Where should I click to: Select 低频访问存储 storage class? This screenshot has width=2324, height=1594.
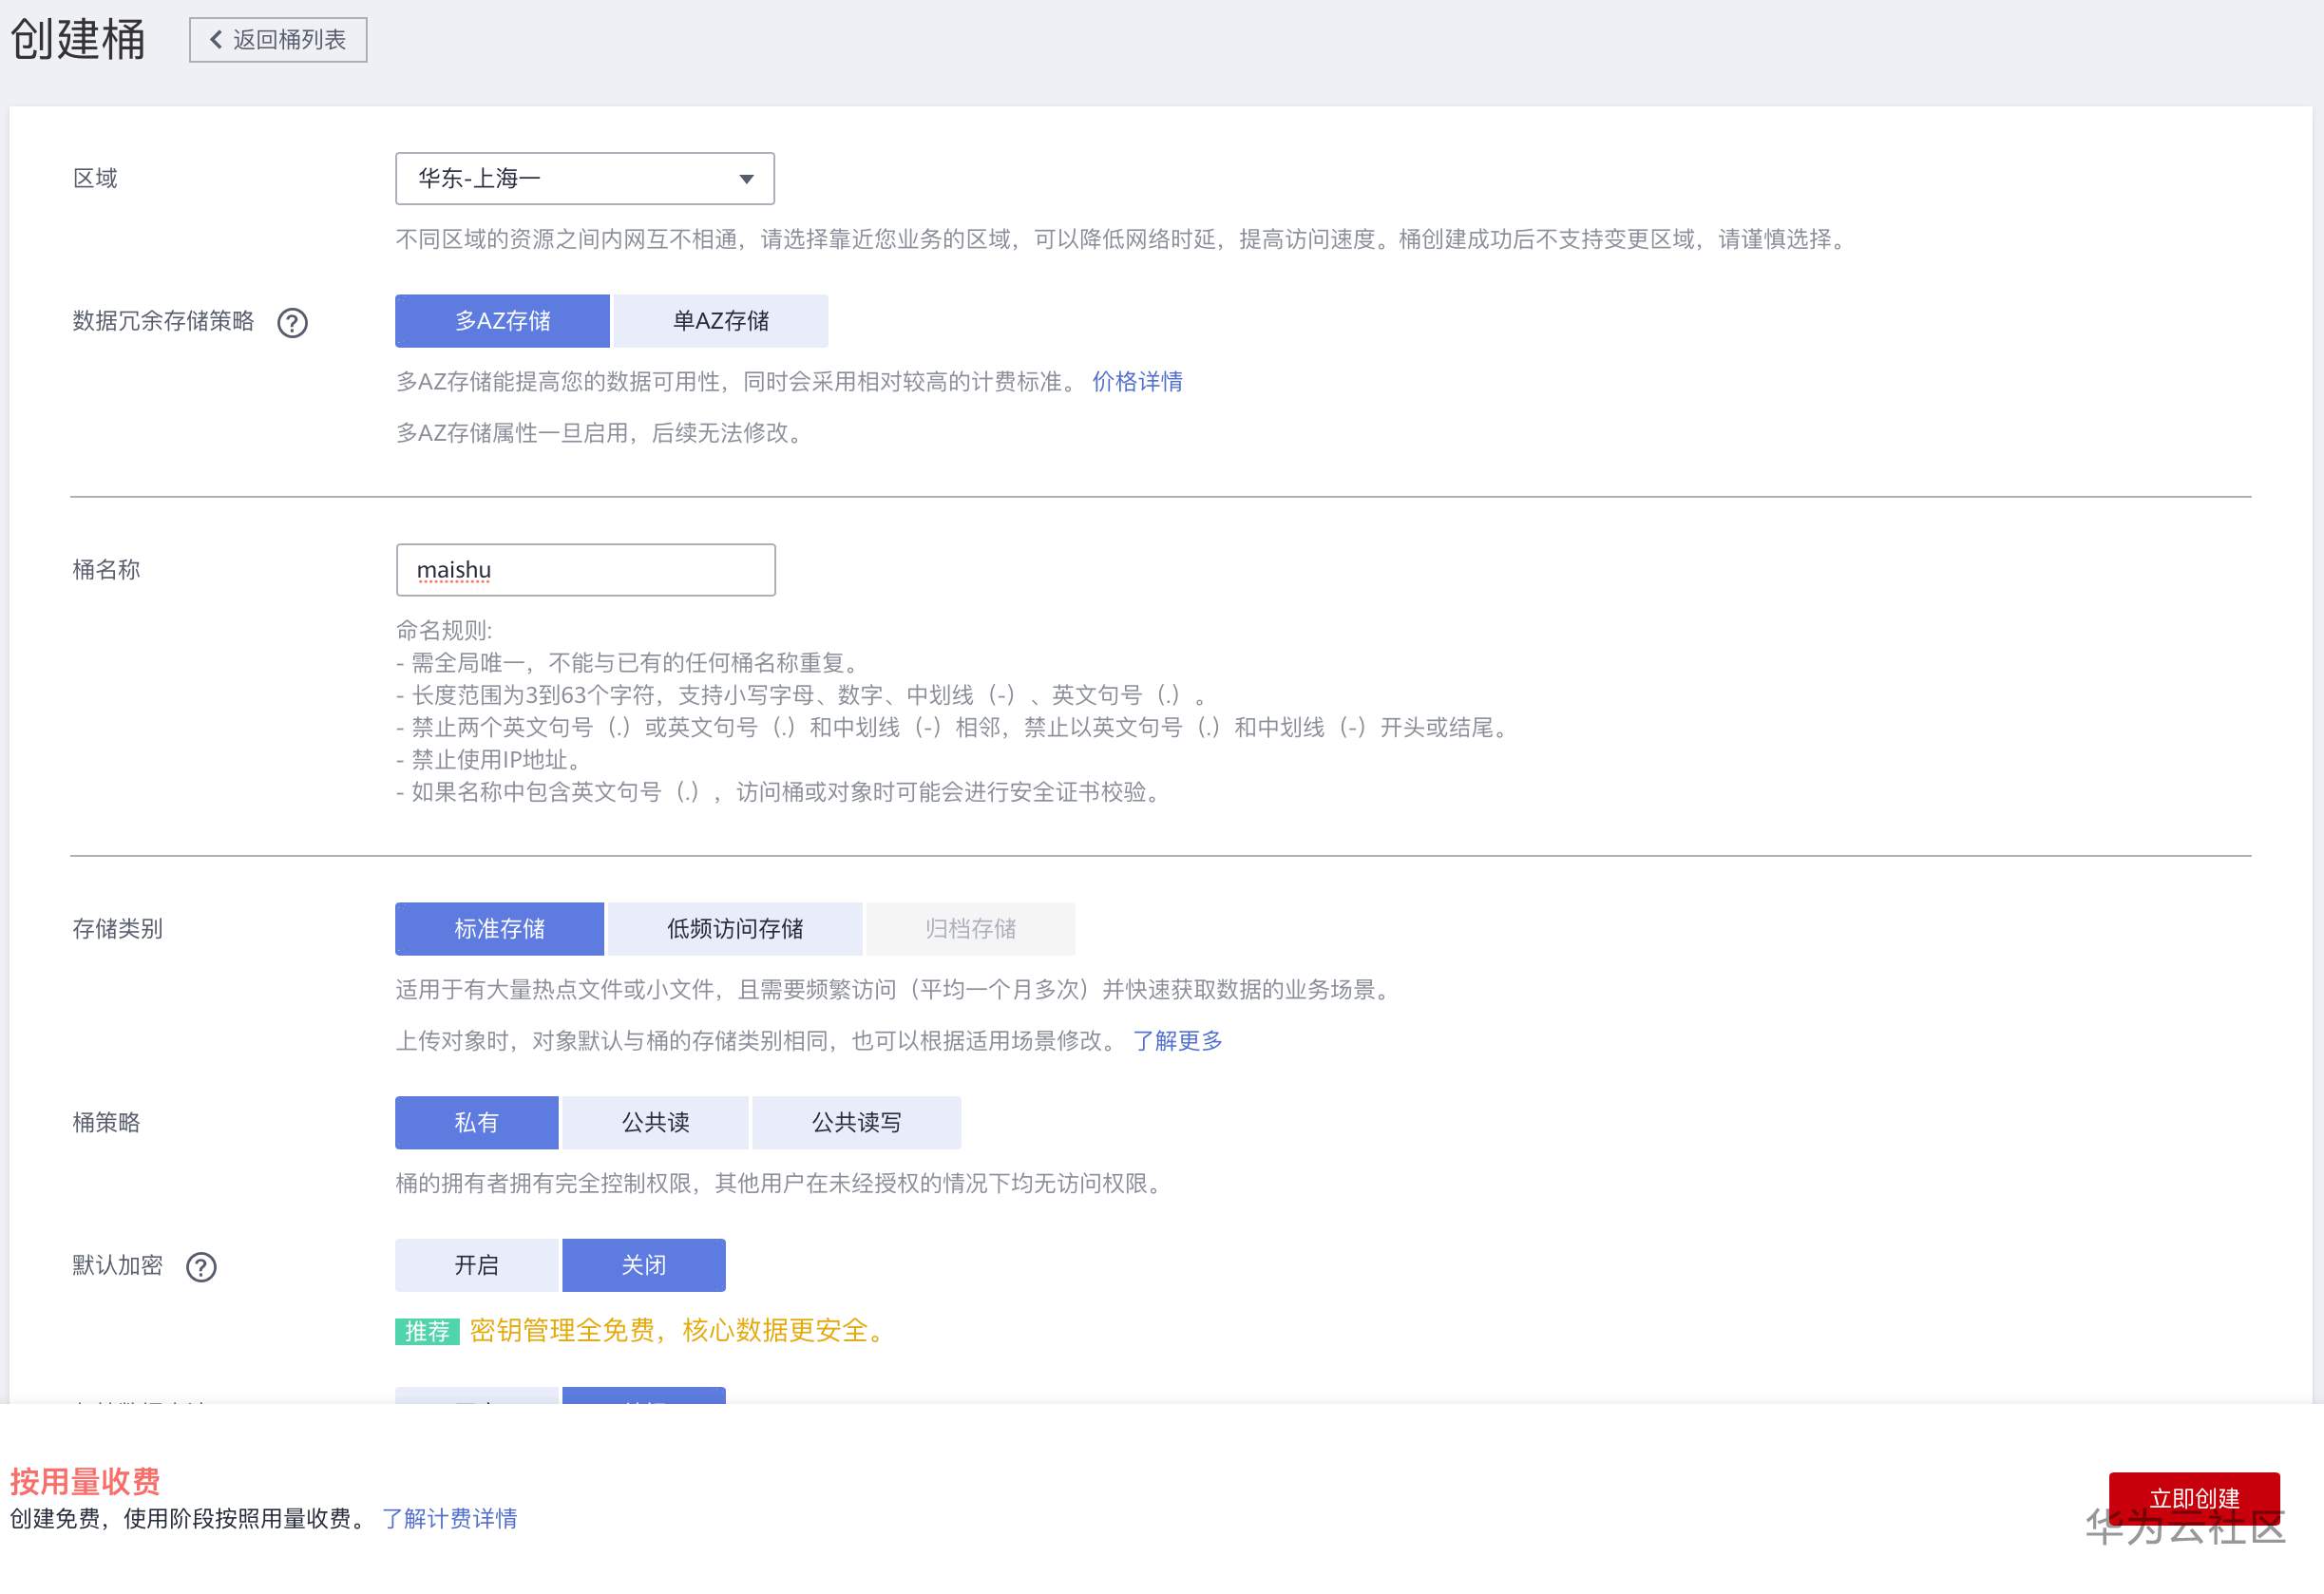pos(733,928)
